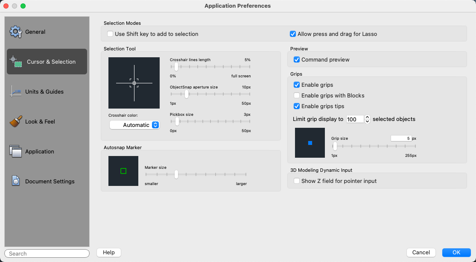
Task: Enable Use Shift key to add to selection
Action: click(x=110, y=34)
